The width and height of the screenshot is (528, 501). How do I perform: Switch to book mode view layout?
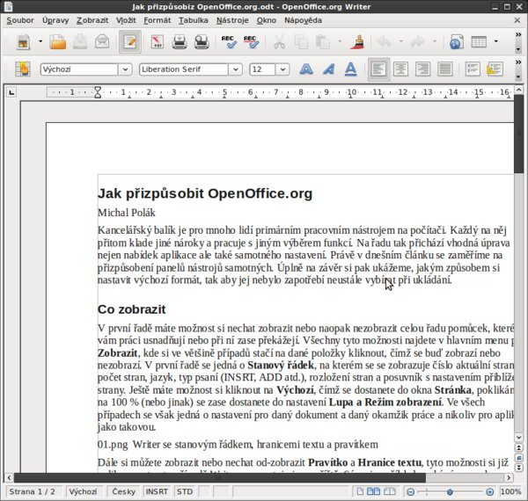coord(390,491)
